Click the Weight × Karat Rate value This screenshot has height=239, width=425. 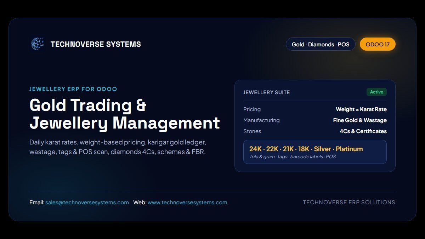(x=361, y=109)
